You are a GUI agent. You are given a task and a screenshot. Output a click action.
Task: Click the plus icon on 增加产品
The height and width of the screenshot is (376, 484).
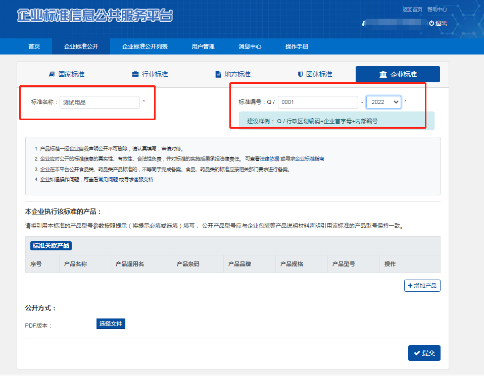(x=409, y=286)
